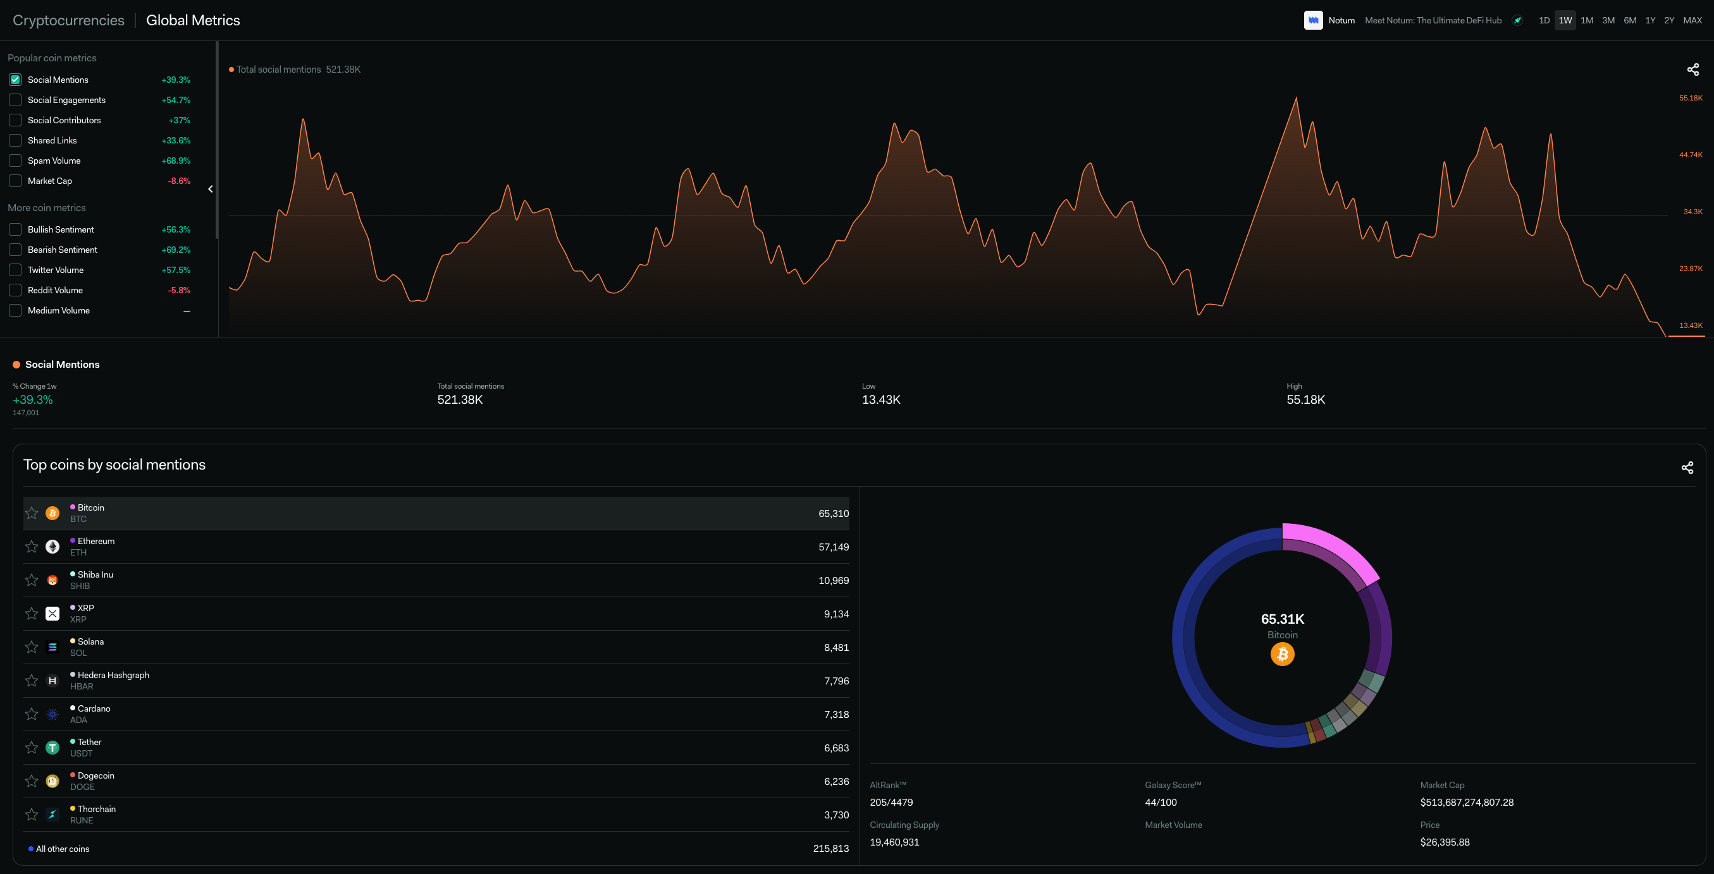This screenshot has width=1714, height=874.
Task: Select the MAX time range
Action: coord(1691,20)
